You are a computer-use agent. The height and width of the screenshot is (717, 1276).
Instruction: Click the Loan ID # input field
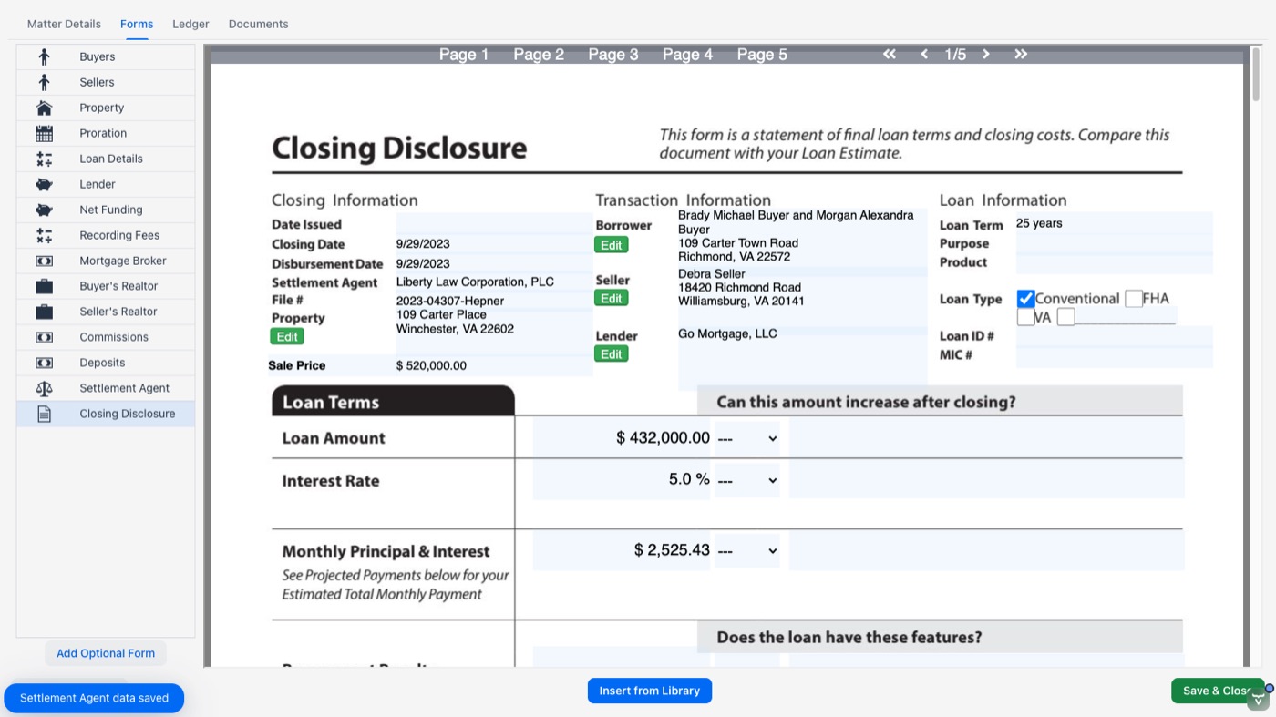click(x=1114, y=336)
